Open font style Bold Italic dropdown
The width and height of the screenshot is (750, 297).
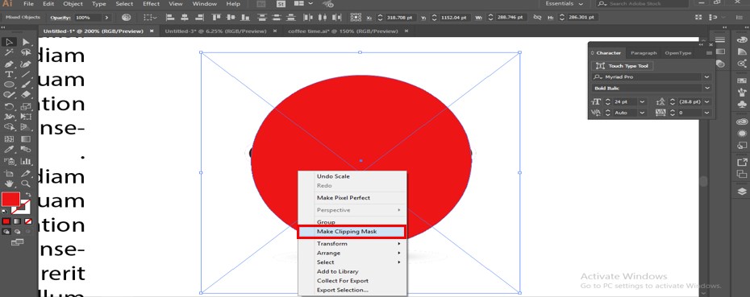[x=706, y=89]
